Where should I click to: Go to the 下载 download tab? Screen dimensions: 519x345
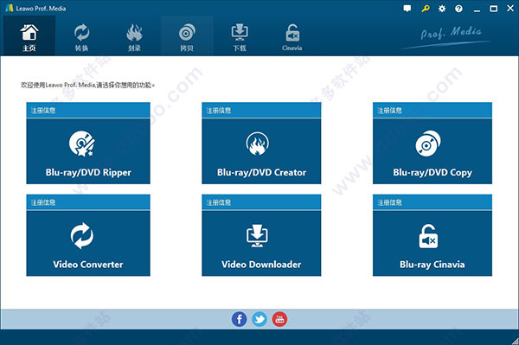tap(240, 35)
